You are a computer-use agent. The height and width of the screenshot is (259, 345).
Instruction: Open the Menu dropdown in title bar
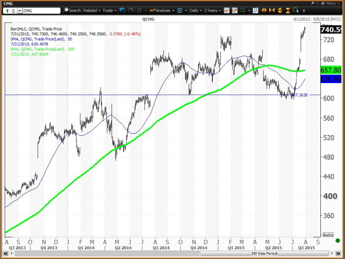(x=332, y=3)
